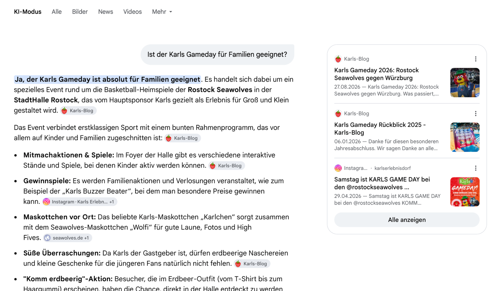
Task: Click the 'karlserlebnisdorf' account label
Action: tap(393, 168)
